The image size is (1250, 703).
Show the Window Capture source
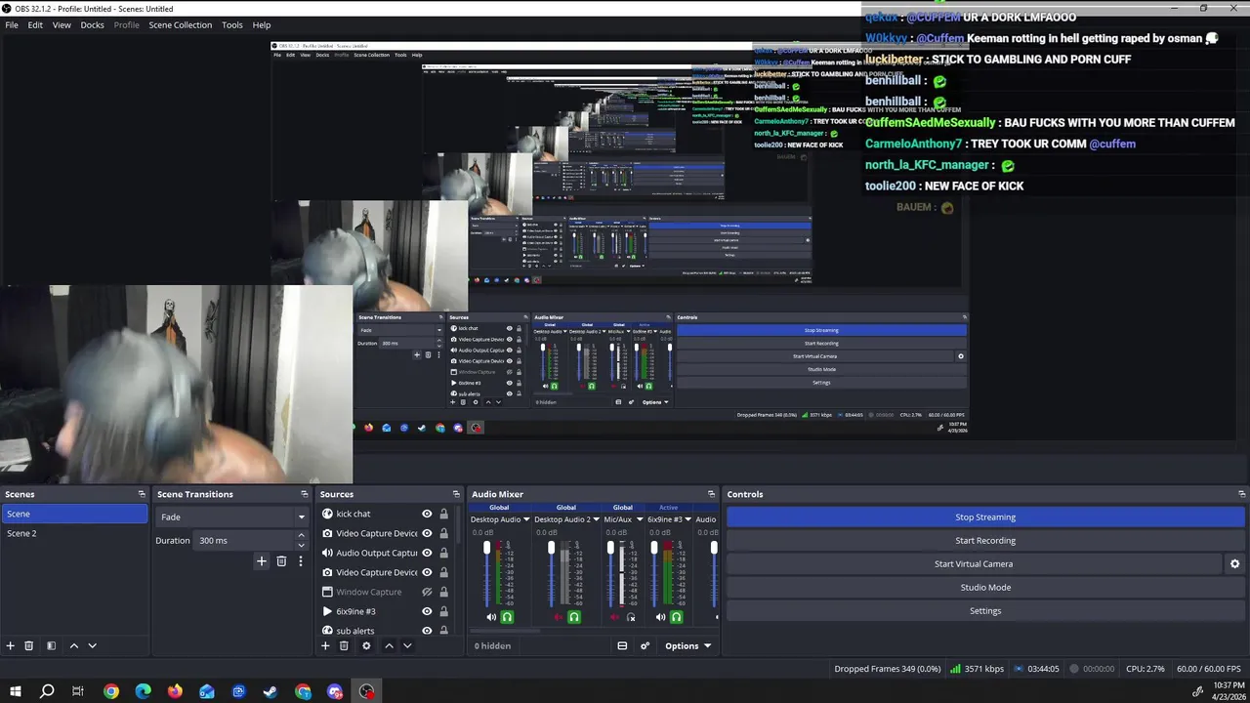(427, 592)
